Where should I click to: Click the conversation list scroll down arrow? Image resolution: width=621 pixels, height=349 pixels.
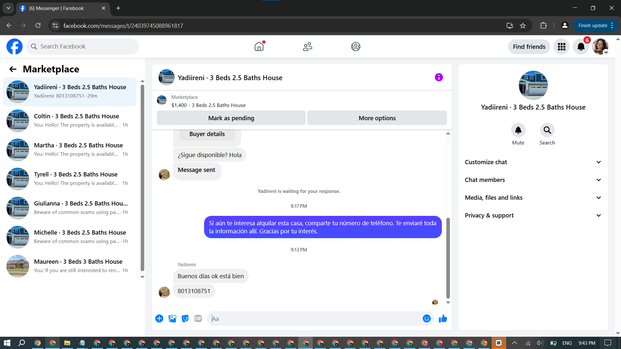pos(142,277)
